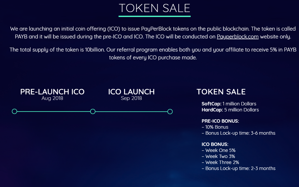Click the ICO LAUNCH heading
299x187 pixels.
[131, 92]
